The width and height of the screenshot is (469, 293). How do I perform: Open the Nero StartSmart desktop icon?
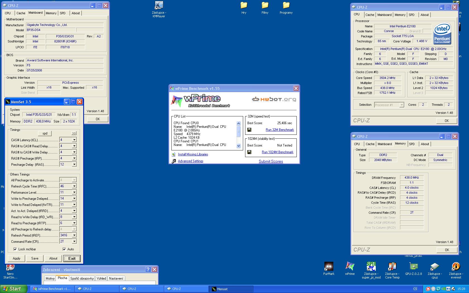[x=10, y=267]
